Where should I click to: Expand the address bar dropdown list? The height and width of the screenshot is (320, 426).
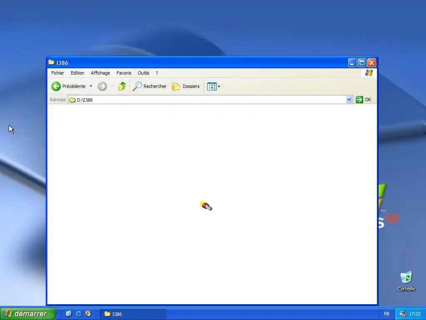[349, 100]
